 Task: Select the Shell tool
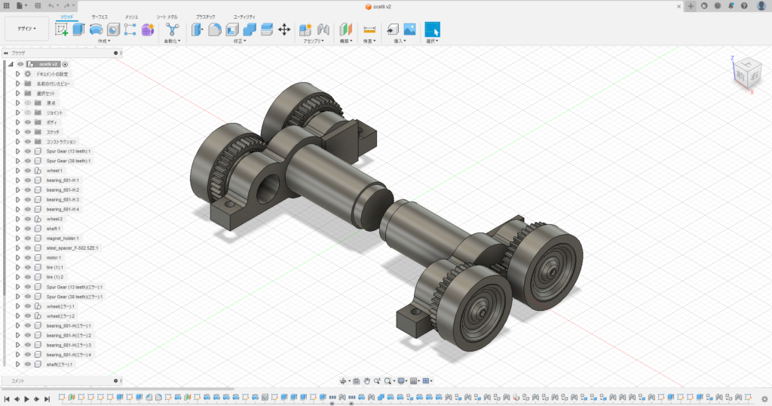[232, 29]
